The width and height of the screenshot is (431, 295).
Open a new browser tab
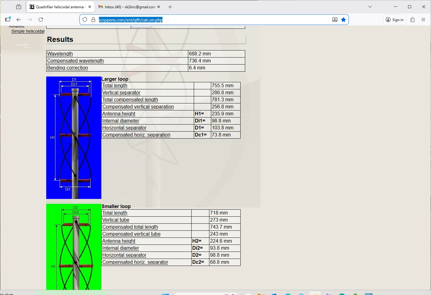170,7
